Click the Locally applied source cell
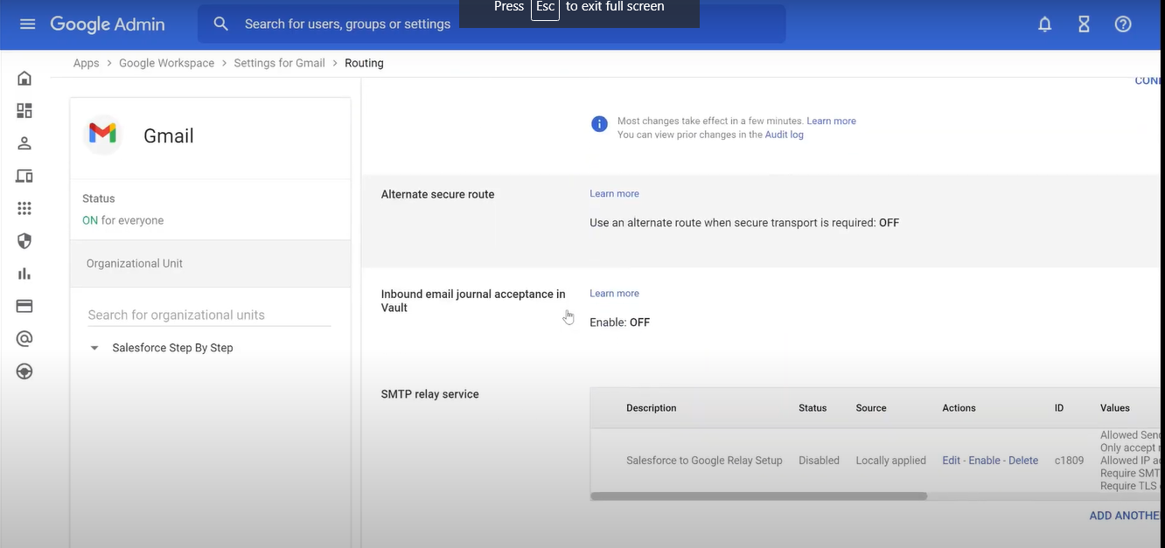The width and height of the screenshot is (1165, 548). click(890, 461)
